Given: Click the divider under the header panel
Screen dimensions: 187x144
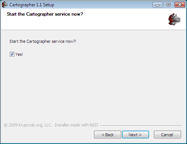Looking at the screenshot, I should coord(94,30).
